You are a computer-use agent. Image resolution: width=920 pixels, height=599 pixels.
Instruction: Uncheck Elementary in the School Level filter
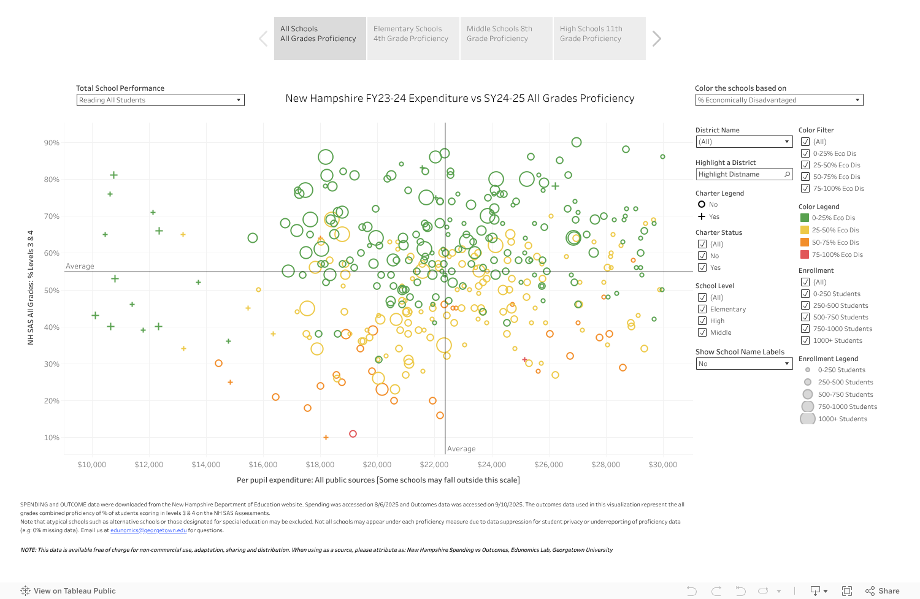[702, 309]
